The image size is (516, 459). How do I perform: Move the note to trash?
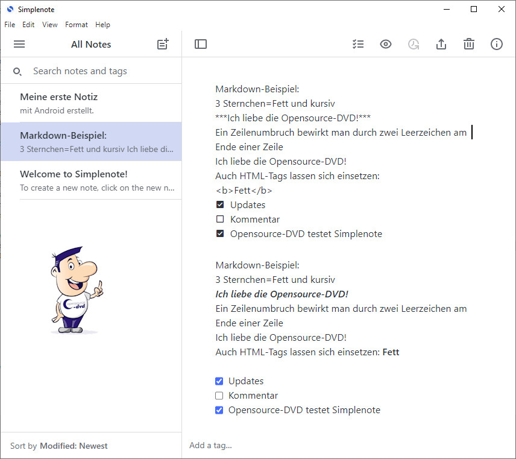click(469, 44)
